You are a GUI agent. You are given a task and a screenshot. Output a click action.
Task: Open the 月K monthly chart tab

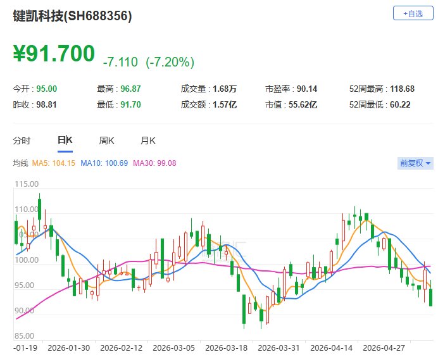point(147,141)
